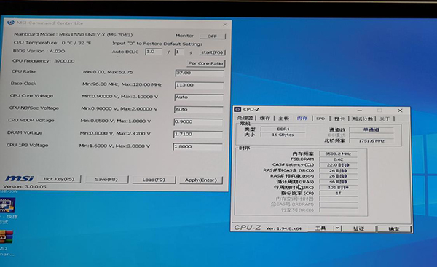437x267 pixels.
Task: Switch to the SPD tab in CPU-Z
Action: 320,119
